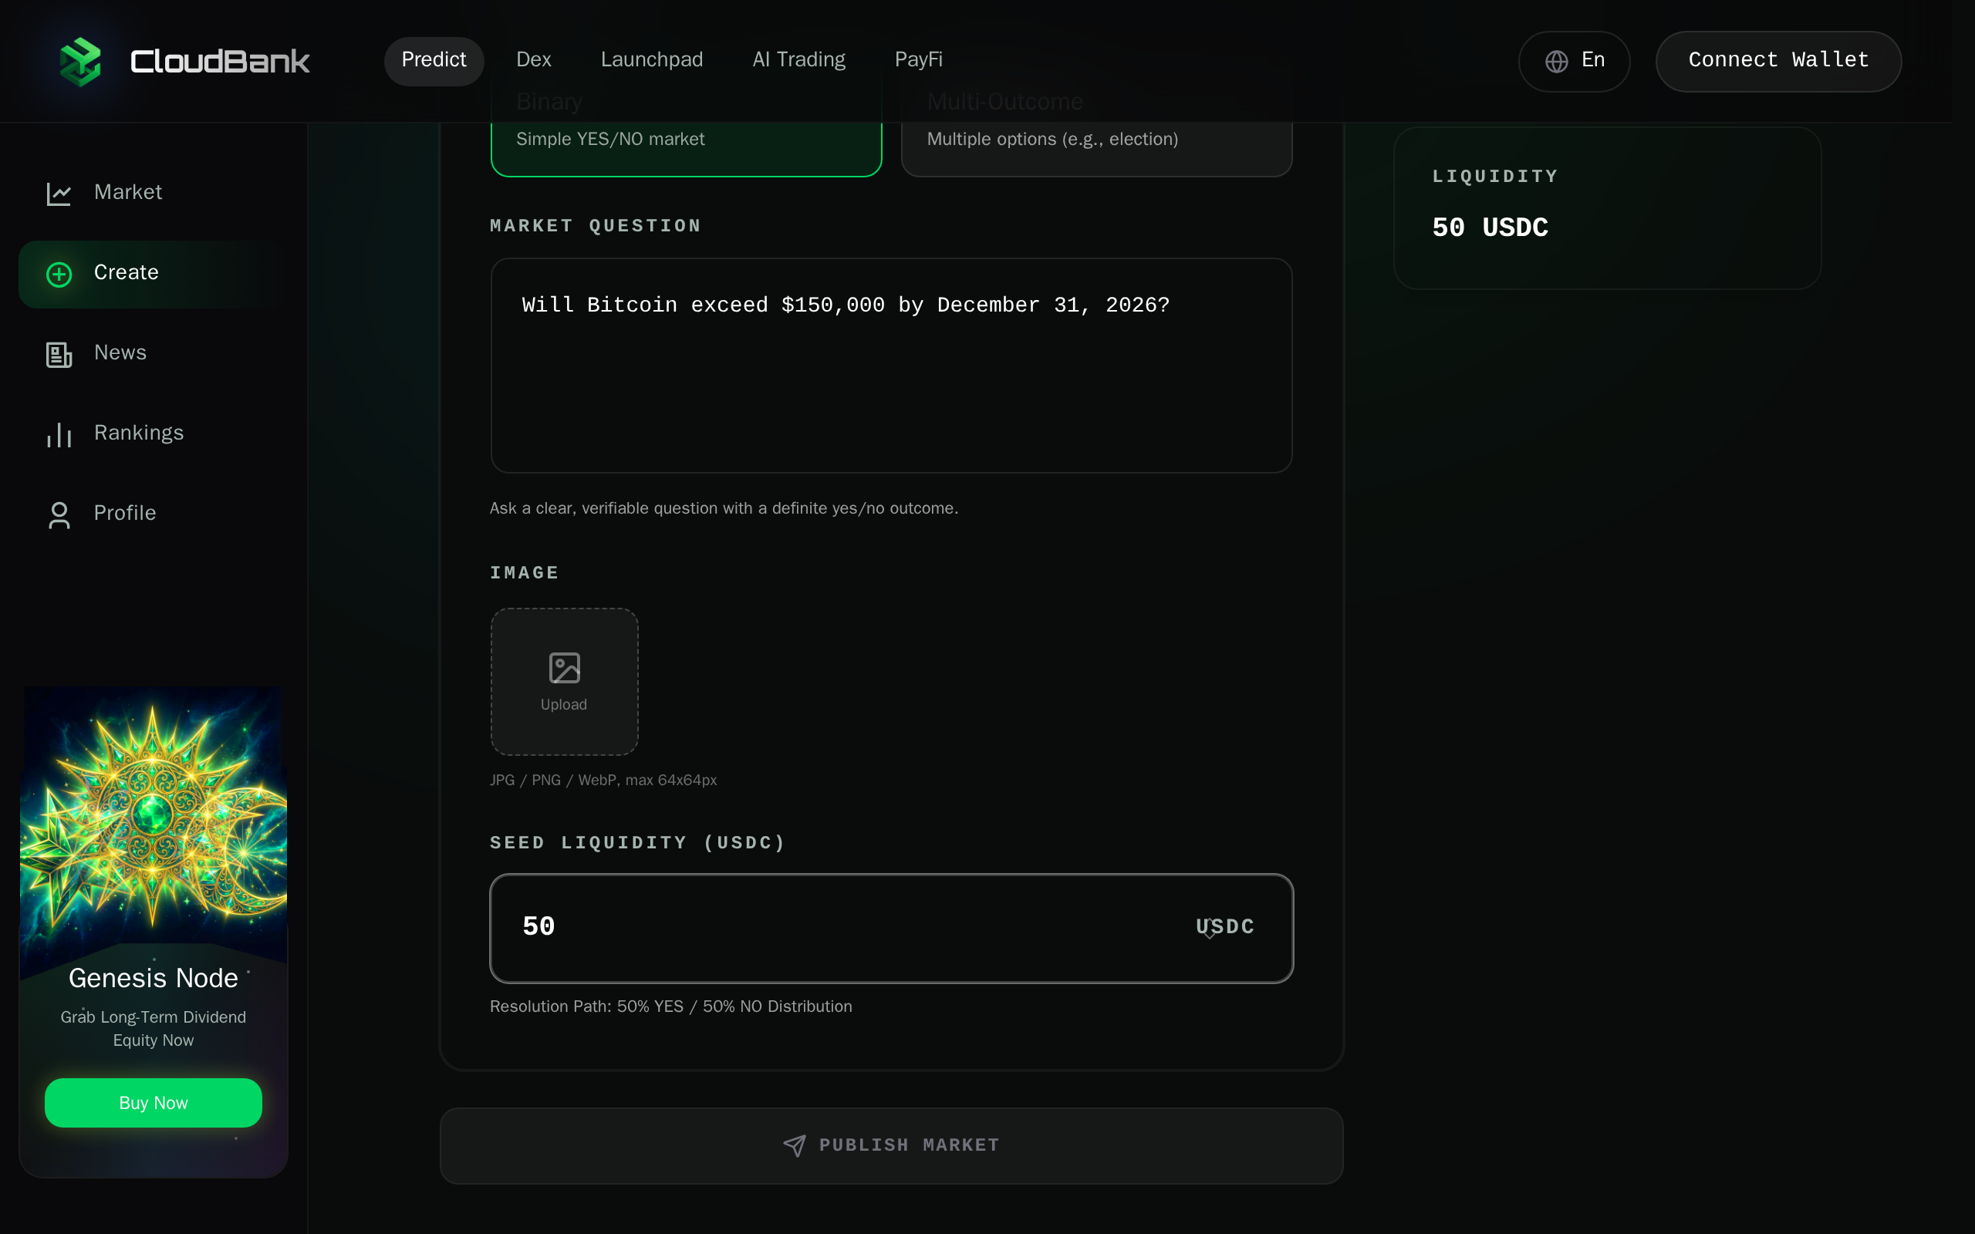
Task: Open the En language dropdown
Action: pyautogui.click(x=1575, y=61)
